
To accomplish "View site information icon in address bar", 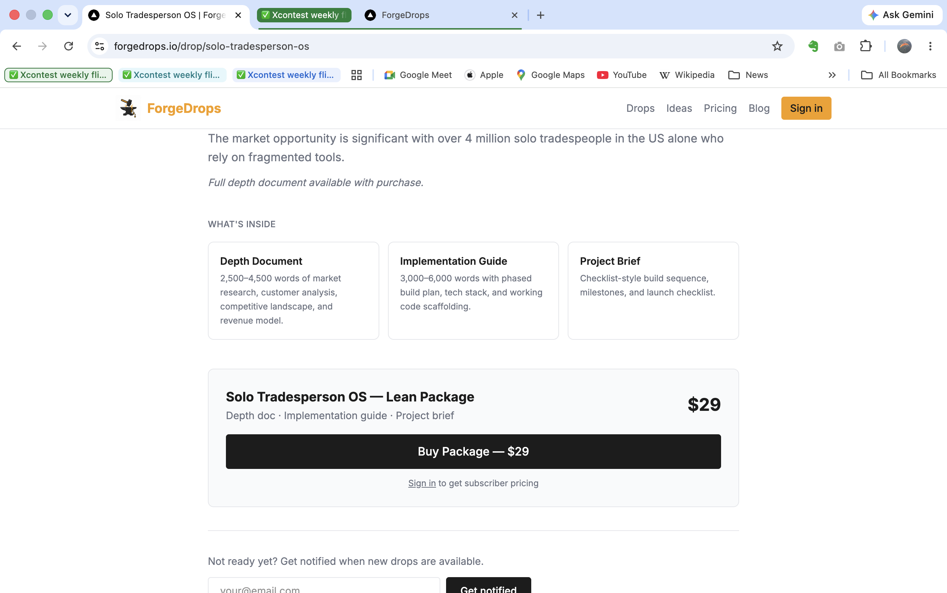I will [x=100, y=46].
